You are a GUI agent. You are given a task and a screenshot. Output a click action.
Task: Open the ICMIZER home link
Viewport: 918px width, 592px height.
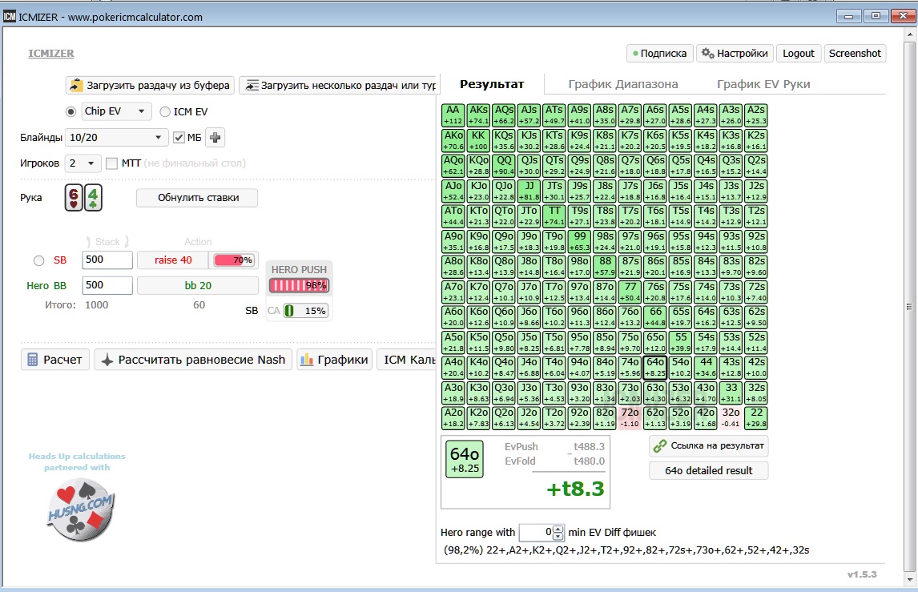point(51,54)
